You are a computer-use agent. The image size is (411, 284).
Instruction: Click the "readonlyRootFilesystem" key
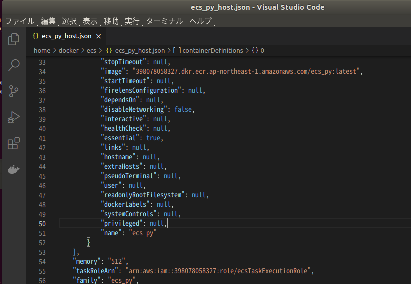[143, 195]
